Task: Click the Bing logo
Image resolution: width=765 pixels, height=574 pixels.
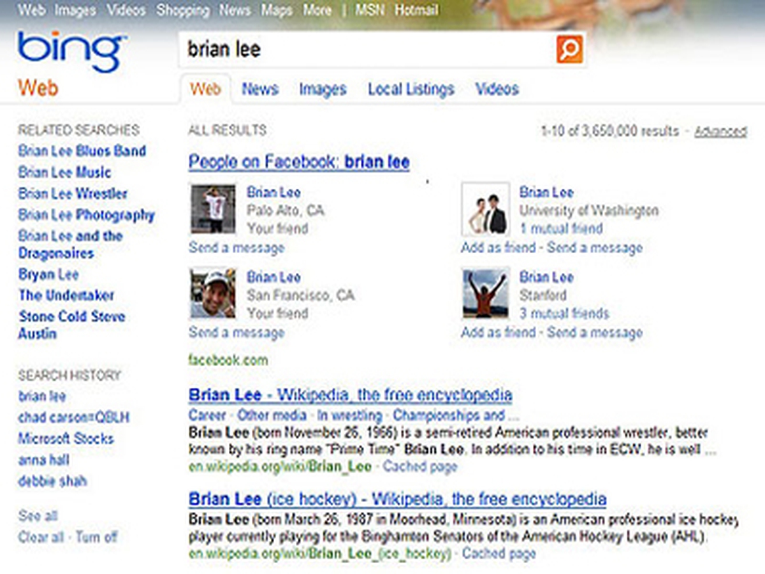Action: pyautogui.click(x=70, y=51)
